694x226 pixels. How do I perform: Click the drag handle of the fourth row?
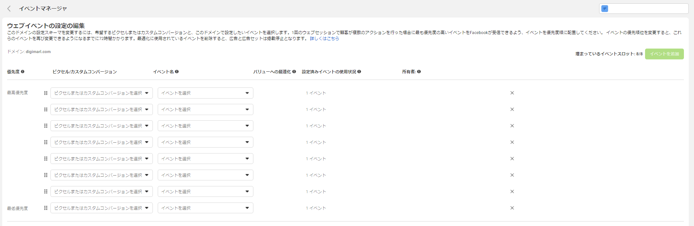(x=46, y=142)
